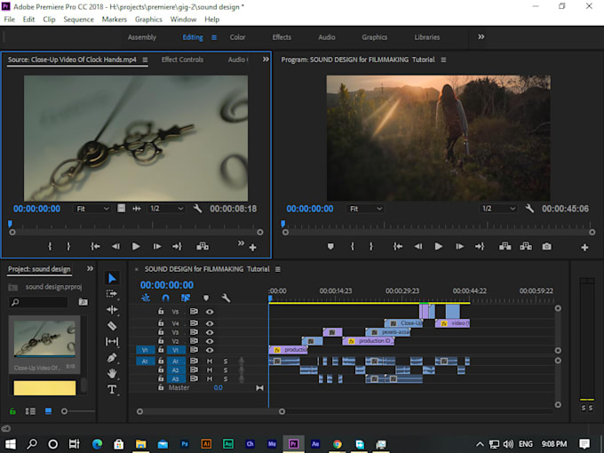Image resolution: width=604 pixels, height=453 pixels.
Task: Play the Program monitor sequence
Action: coord(439,247)
